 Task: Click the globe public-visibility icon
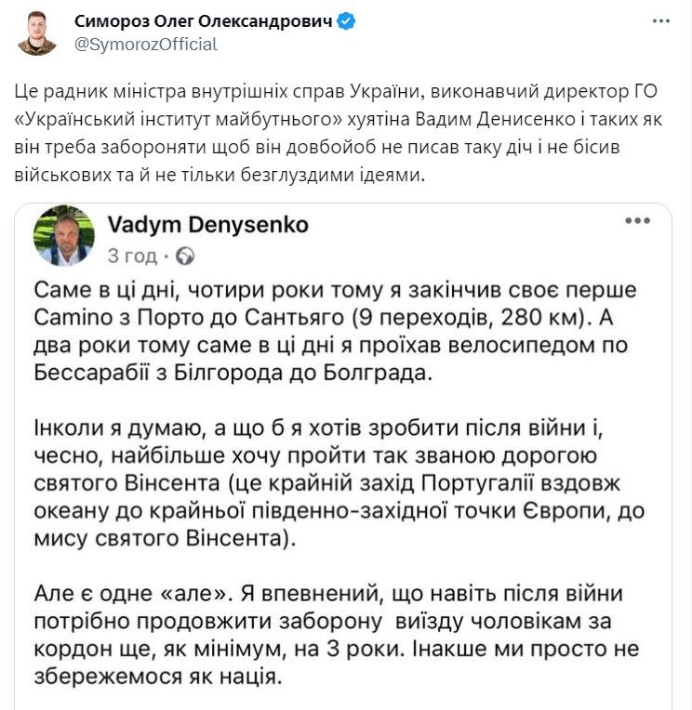click(184, 255)
